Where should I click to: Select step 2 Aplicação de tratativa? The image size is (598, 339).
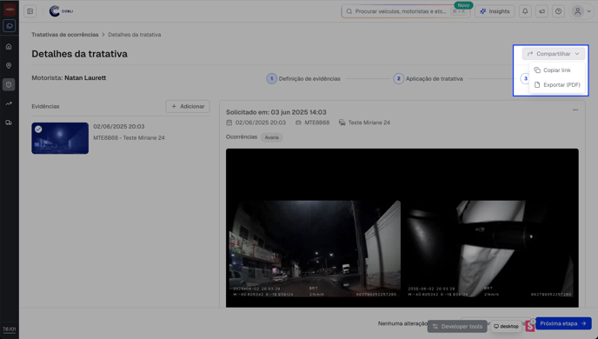(x=429, y=78)
